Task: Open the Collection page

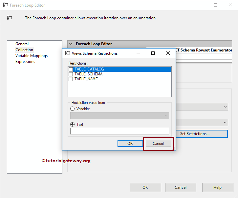Action: coord(24,50)
